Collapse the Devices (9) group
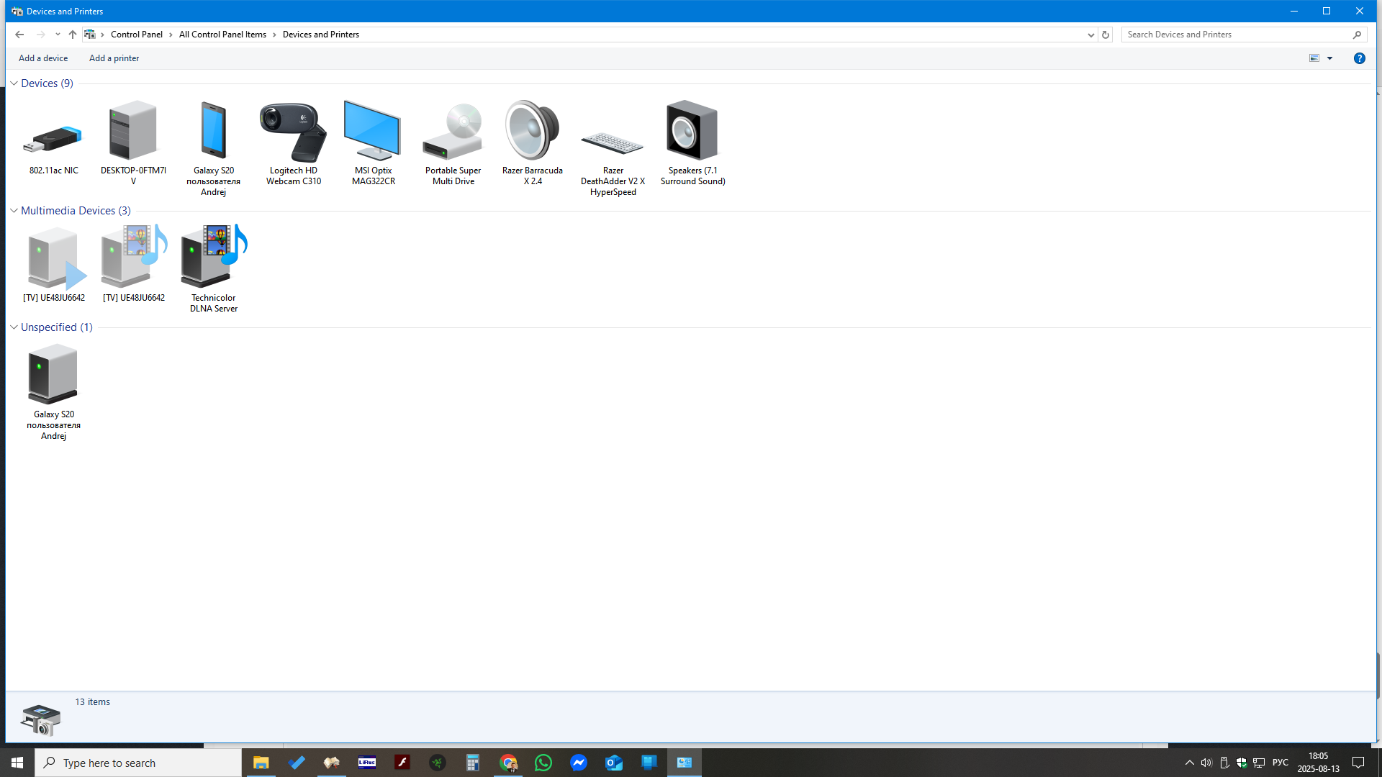This screenshot has height=777, width=1382. point(14,83)
